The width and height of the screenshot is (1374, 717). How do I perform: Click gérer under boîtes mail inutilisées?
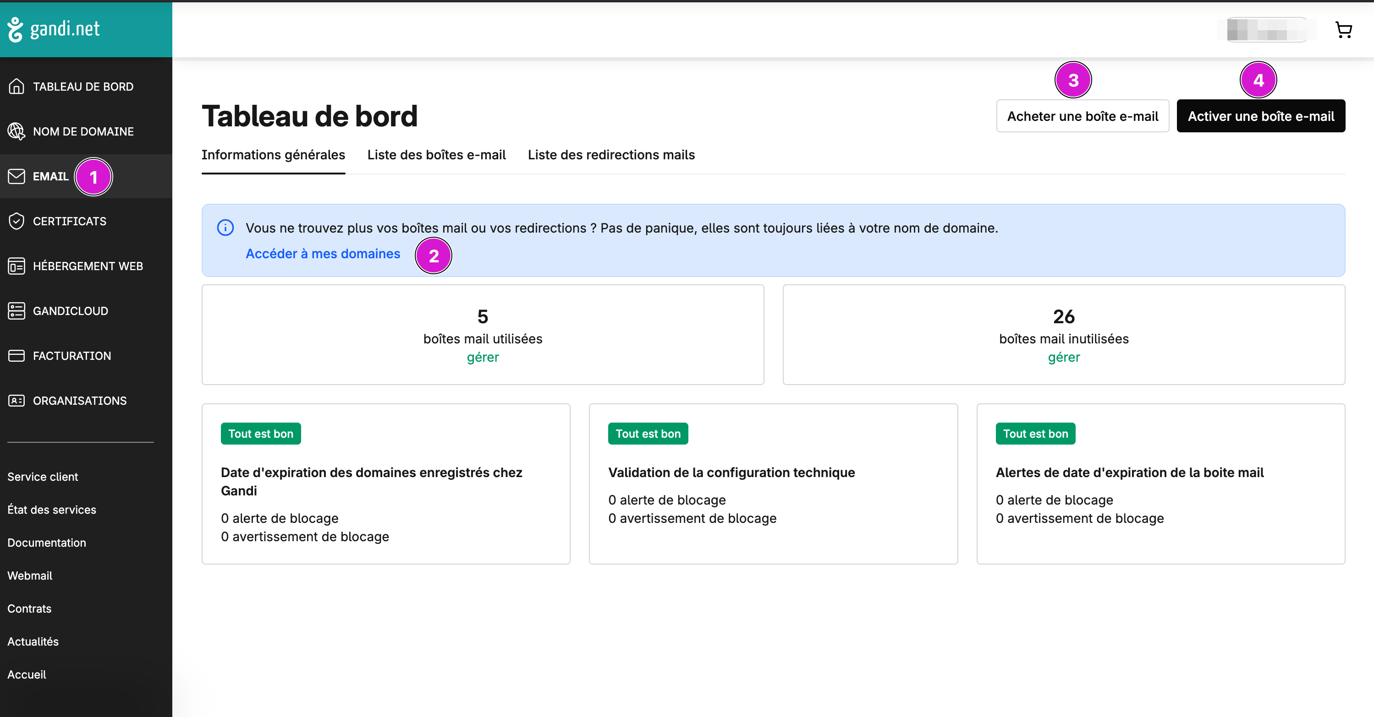tap(1064, 358)
